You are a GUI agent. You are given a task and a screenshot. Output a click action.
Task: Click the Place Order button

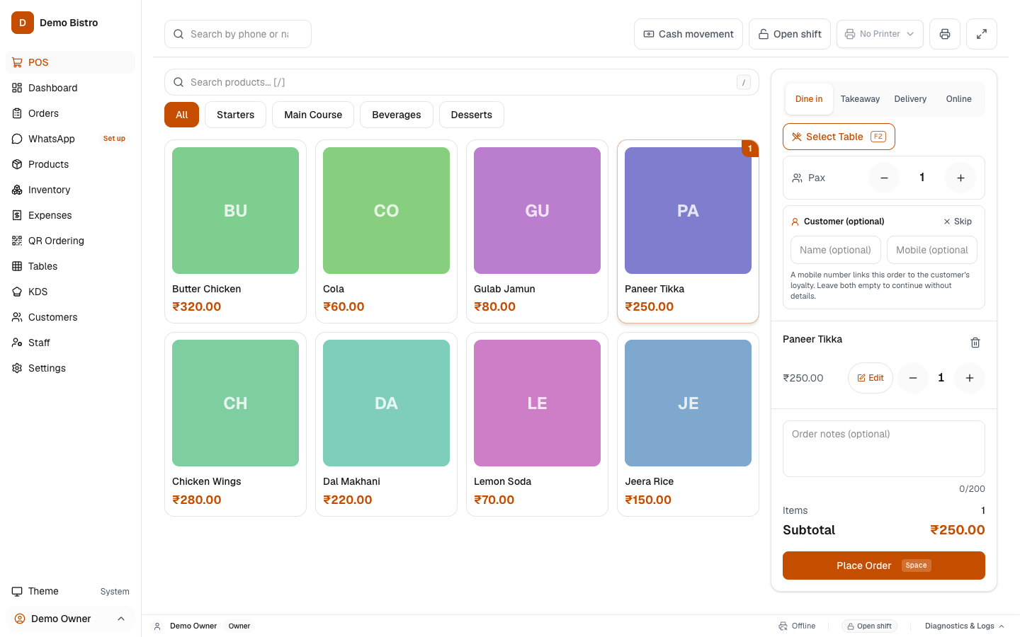[884, 566]
